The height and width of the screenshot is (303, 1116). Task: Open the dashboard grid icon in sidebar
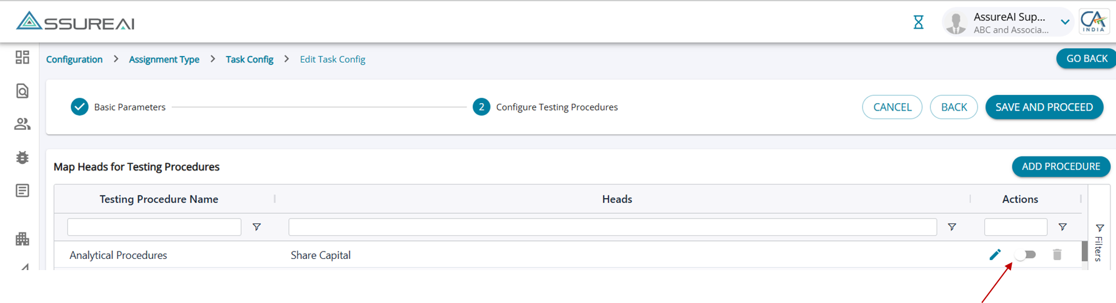pos(22,57)
